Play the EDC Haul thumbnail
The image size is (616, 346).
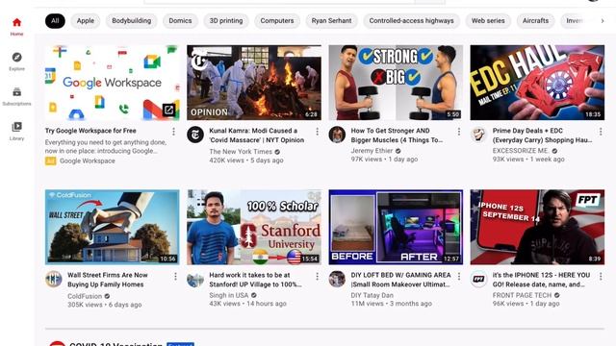[537, 83]
